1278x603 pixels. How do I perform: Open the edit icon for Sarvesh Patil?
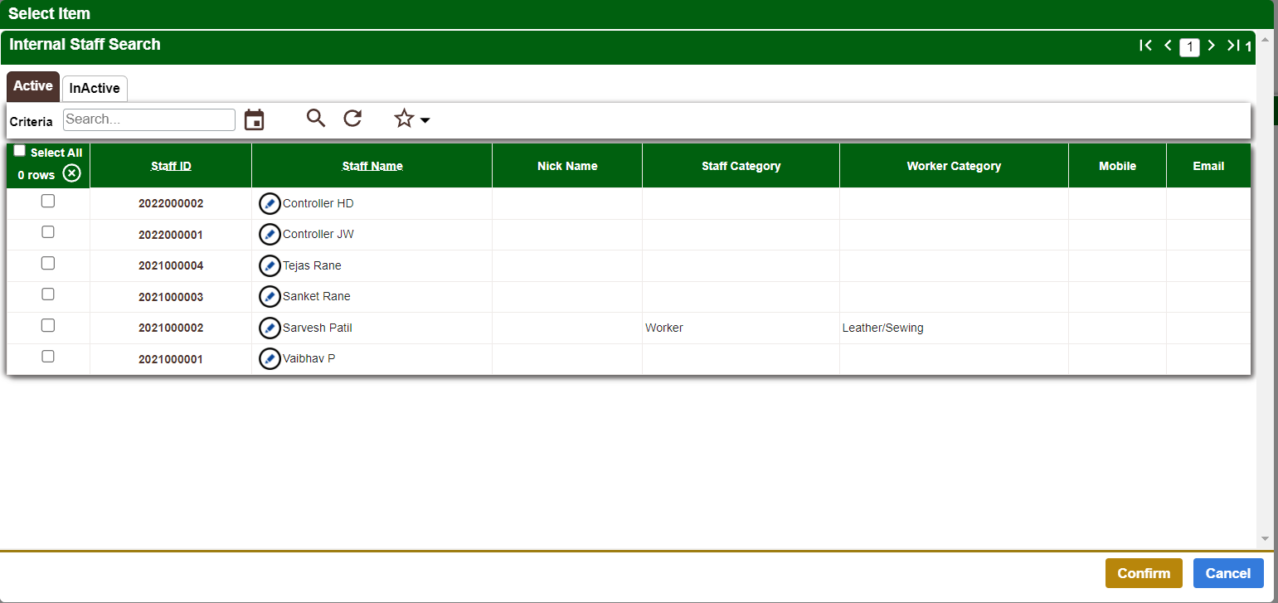pos(270,328)
